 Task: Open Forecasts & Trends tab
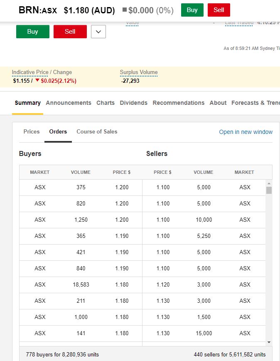(255, 103)
